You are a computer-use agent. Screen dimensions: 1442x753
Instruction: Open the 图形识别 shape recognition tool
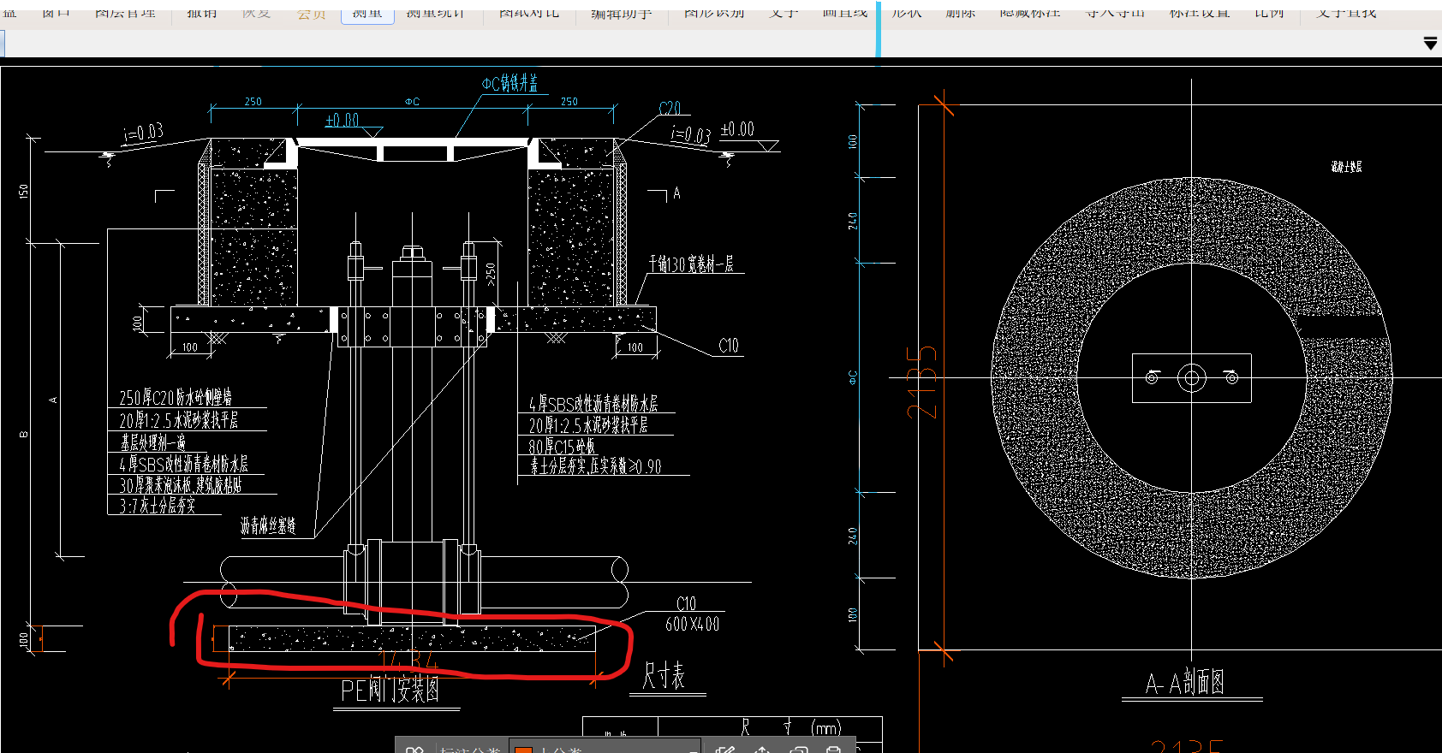(714, 13)
